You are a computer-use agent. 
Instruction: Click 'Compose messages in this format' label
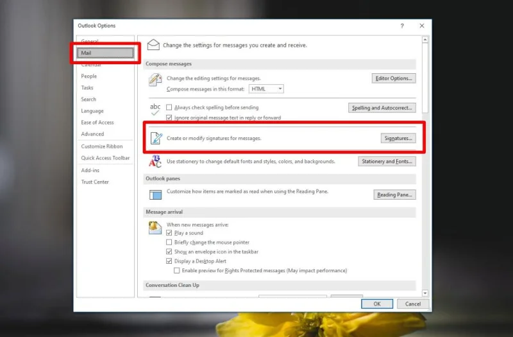point(205,89)
